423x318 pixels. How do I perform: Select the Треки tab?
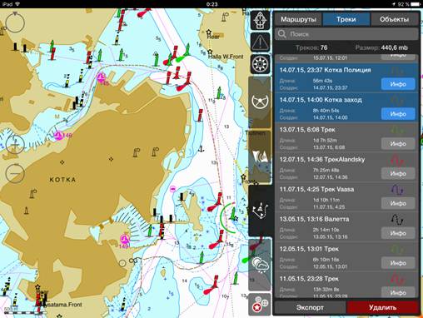point(346,19)
